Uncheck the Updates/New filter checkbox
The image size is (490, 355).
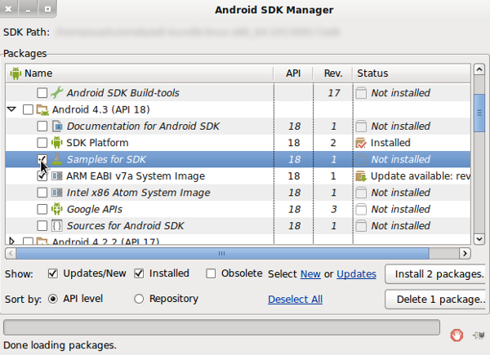tap(53, 273)
